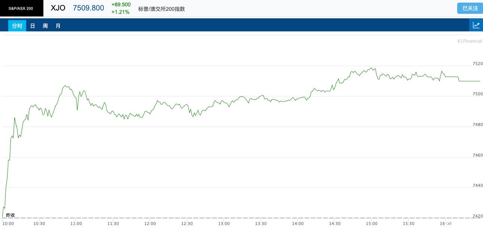This screenshot has width=483, height=228.
Task: Switch to the 月 monthly tab
Action: pyautogui.click(x=58, y=26)
